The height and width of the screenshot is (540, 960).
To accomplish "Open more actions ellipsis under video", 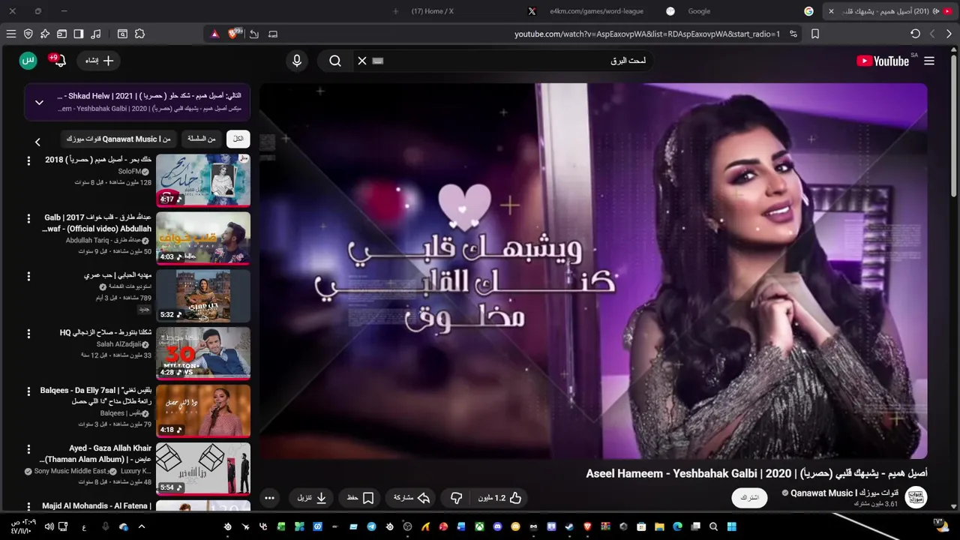I will (270, 498).
